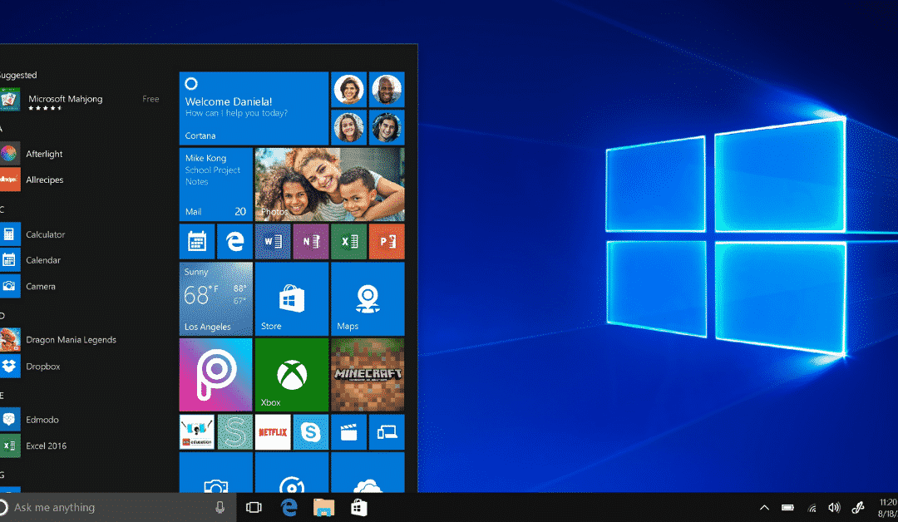898x522 pixels.
Task: Open the Photos tile
Action: (329, 185)
